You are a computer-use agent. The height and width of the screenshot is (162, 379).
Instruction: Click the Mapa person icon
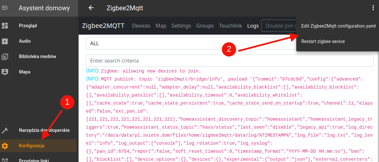pyautogui.click(x=5, y=72)
